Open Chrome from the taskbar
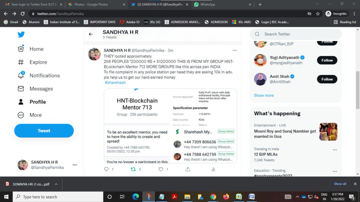The height and width of the screenshot is (202, 360). [x=213, y=197]
